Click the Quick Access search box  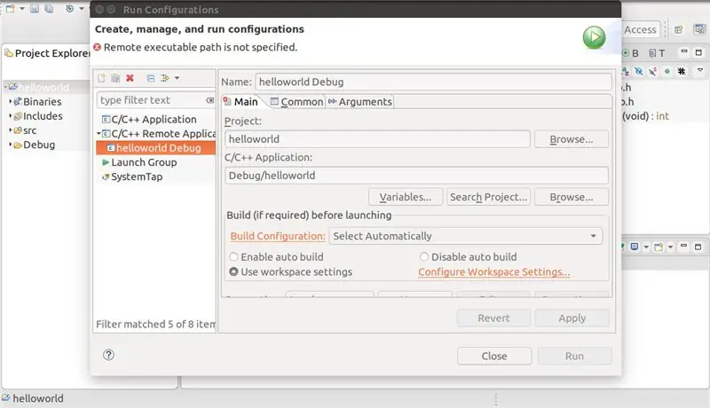click(640, 30)
